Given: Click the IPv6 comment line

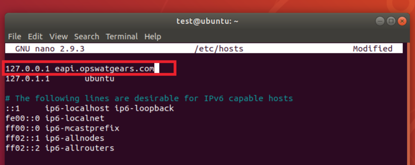Looking at the screenshot, I should pos(149,99).
